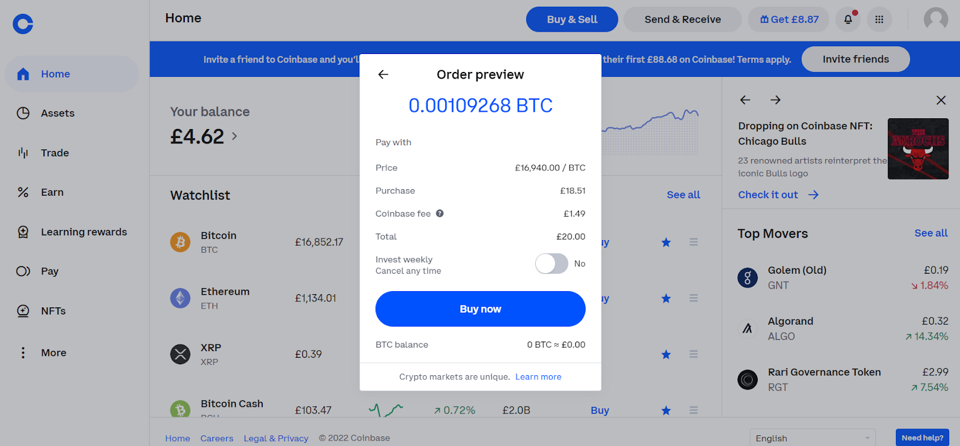Image resolution: width=960 pixels, height=446 pixels.
Task: Click the Buy now button
Action: tap(480, 309)
